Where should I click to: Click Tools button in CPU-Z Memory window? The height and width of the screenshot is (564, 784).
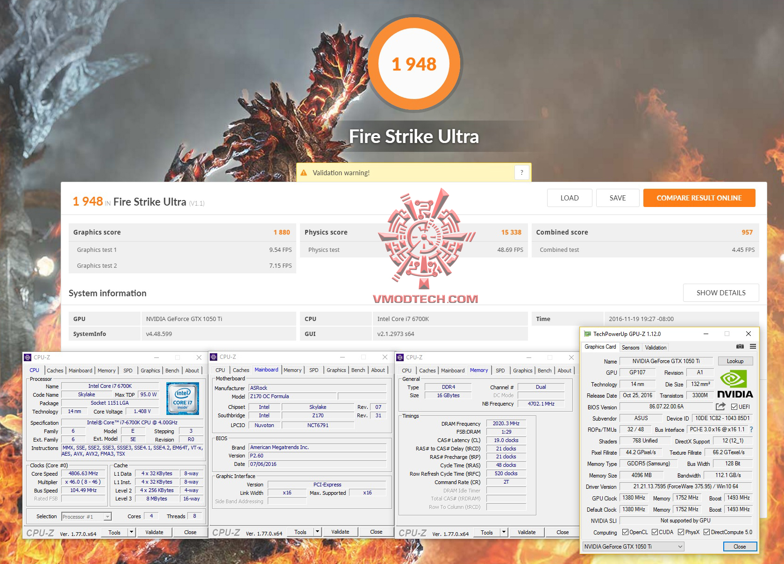point(487,532)
